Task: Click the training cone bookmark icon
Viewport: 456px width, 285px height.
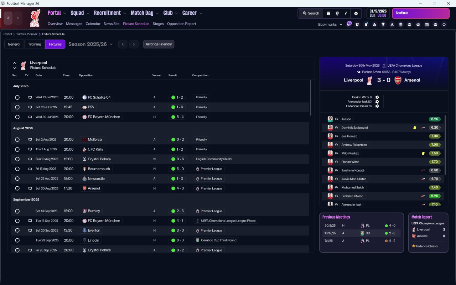Action: click(x=392, y=25)
